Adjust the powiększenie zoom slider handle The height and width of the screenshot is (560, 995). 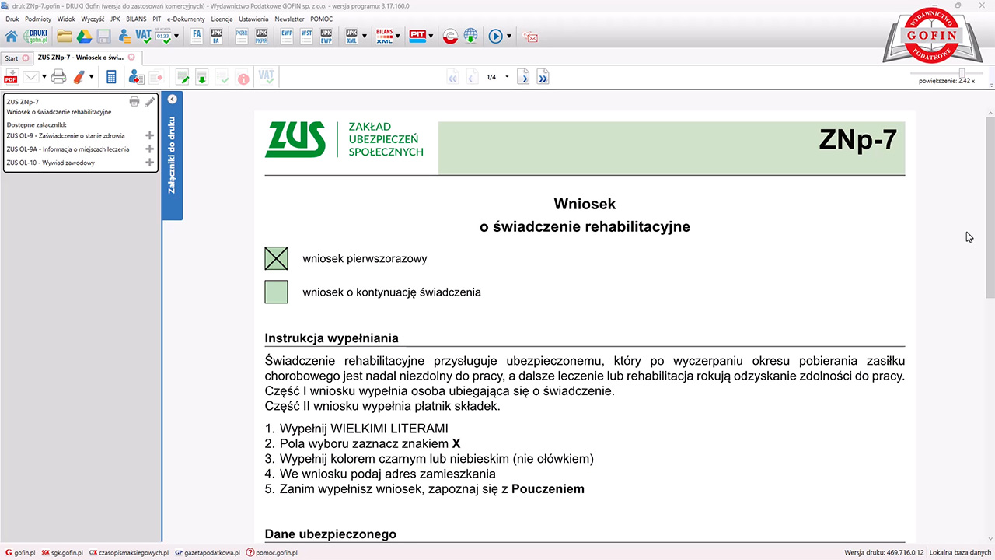click(962, 72)
